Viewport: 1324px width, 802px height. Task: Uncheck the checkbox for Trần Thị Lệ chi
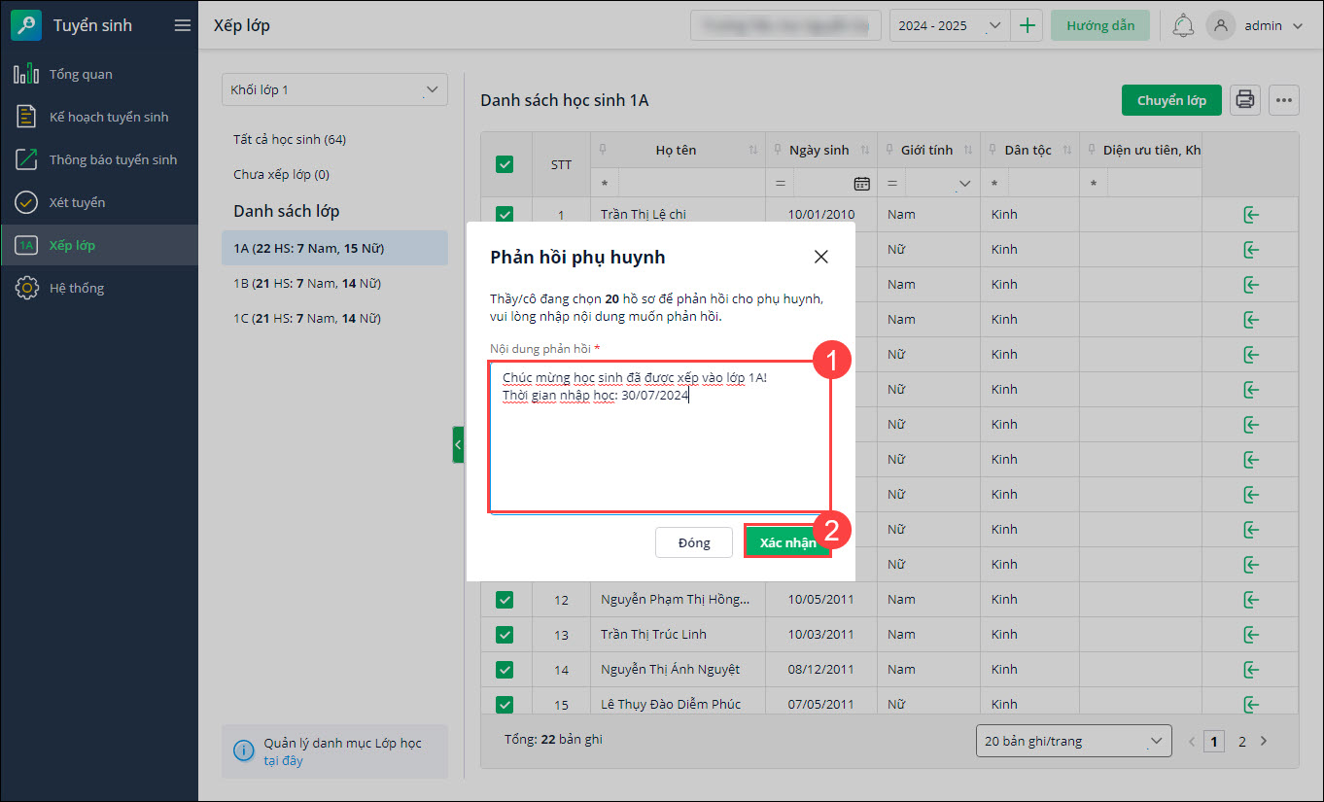tap(505, 214)
